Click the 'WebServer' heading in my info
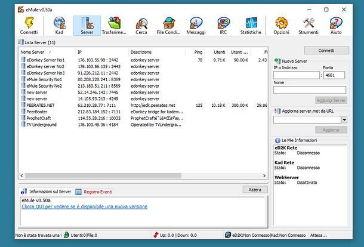This screenshot has height=247, width=364. coord(286,177)
